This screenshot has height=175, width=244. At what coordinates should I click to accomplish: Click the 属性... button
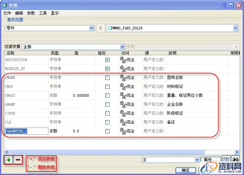211,159
